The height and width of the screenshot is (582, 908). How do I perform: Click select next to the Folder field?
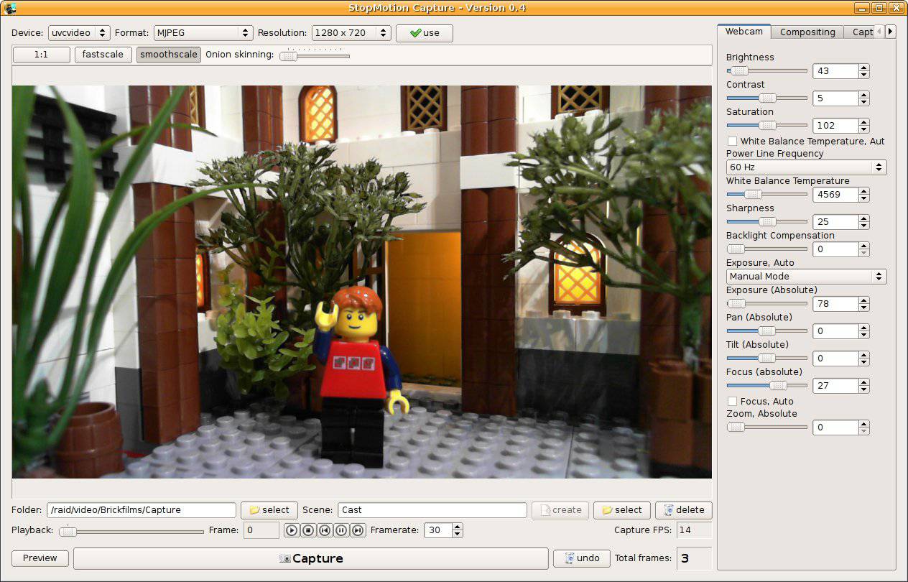coord(269,510)
